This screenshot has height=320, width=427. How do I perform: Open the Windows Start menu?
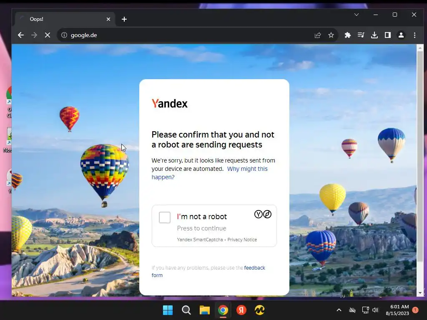coord(168,310)
